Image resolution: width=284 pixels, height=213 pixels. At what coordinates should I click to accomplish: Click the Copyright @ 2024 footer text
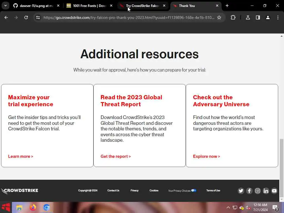click(88, 191)
